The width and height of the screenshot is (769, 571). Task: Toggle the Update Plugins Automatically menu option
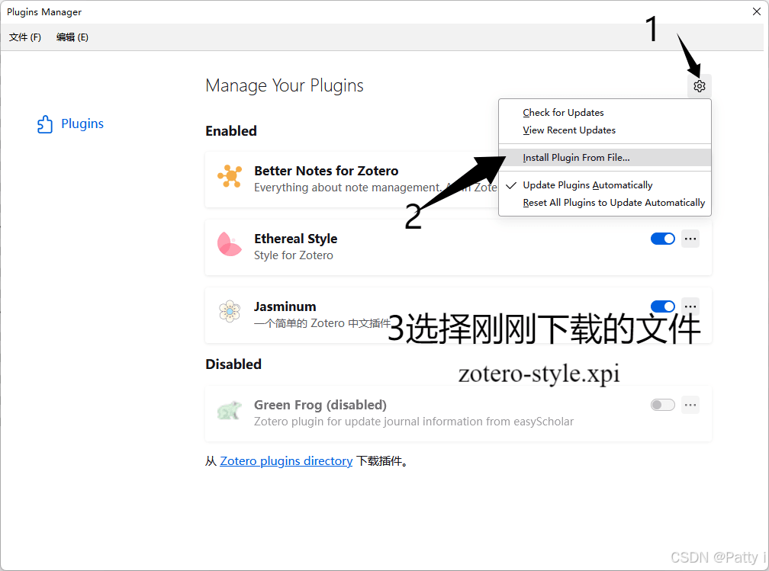605,185
